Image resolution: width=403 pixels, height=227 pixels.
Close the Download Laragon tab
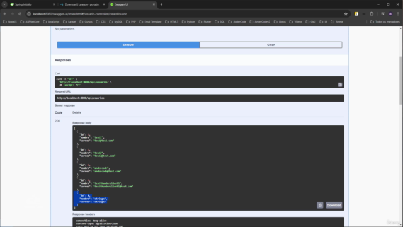[x=104, y=4]
